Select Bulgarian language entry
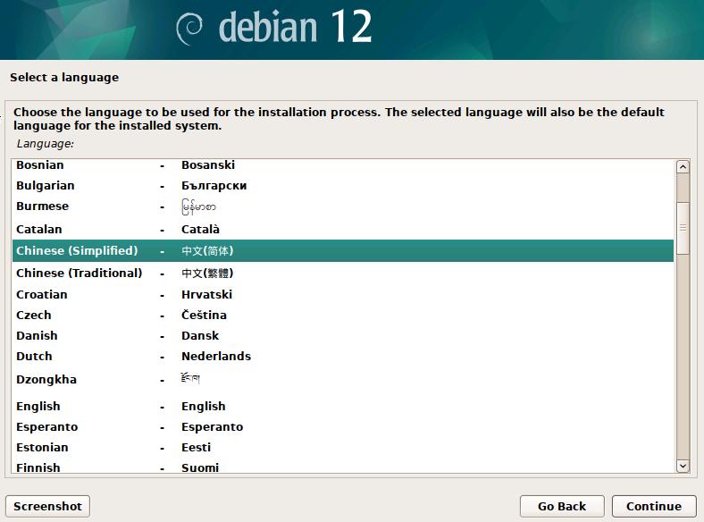The height and width of the screenshot is (522, 704). pyautogui.click(x=342, y=186)
